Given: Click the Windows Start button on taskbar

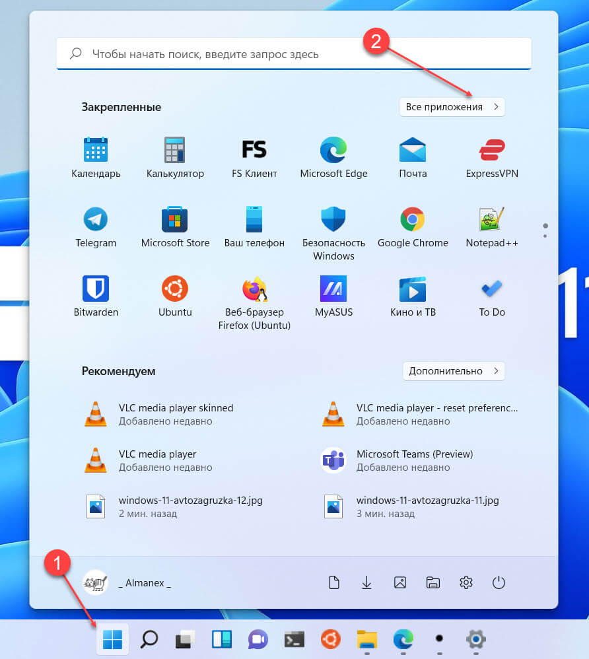Looking at the screenshot, I should pos(113,639).
